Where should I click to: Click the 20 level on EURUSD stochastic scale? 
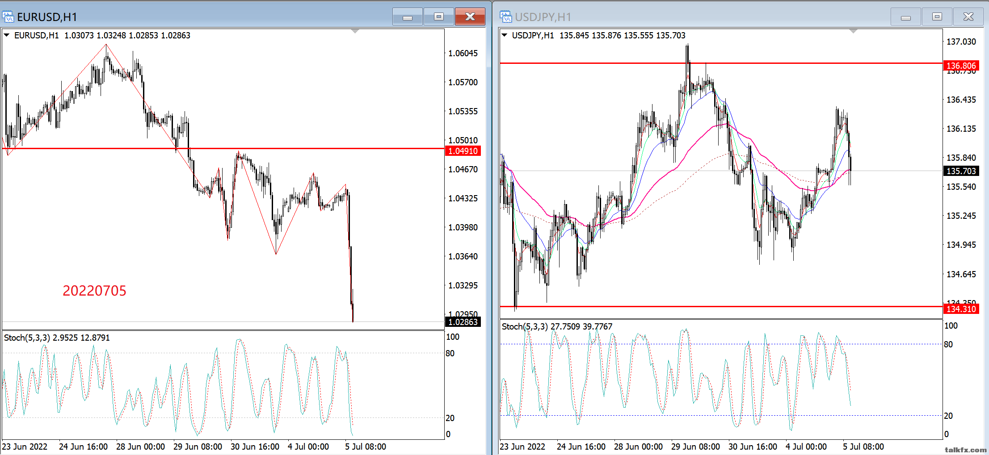pos(450,418)
